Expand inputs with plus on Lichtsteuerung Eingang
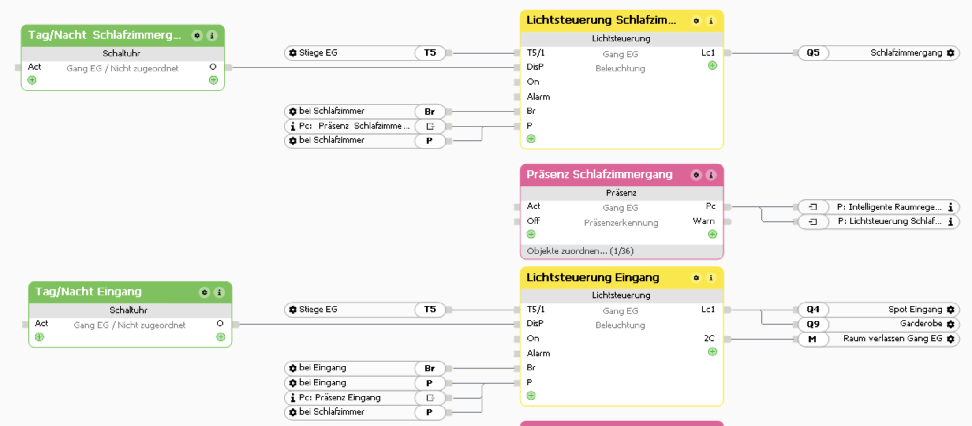This screenshot has height=426, width=972. pos(531,396)
